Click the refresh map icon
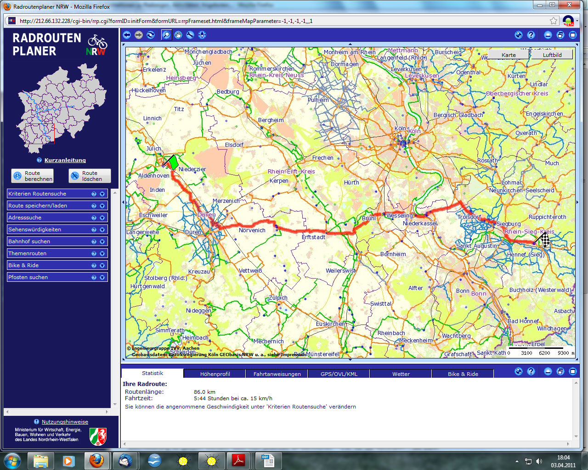588x470 pixels. click(151, 35)
